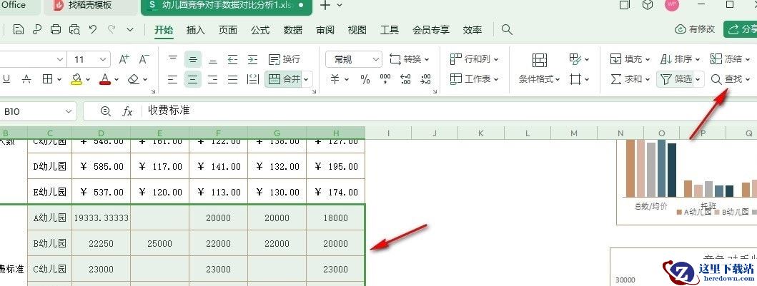Apply strikethrough formatting

point(27,79)
